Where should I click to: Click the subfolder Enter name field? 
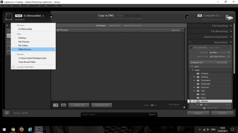coord(220,48)
